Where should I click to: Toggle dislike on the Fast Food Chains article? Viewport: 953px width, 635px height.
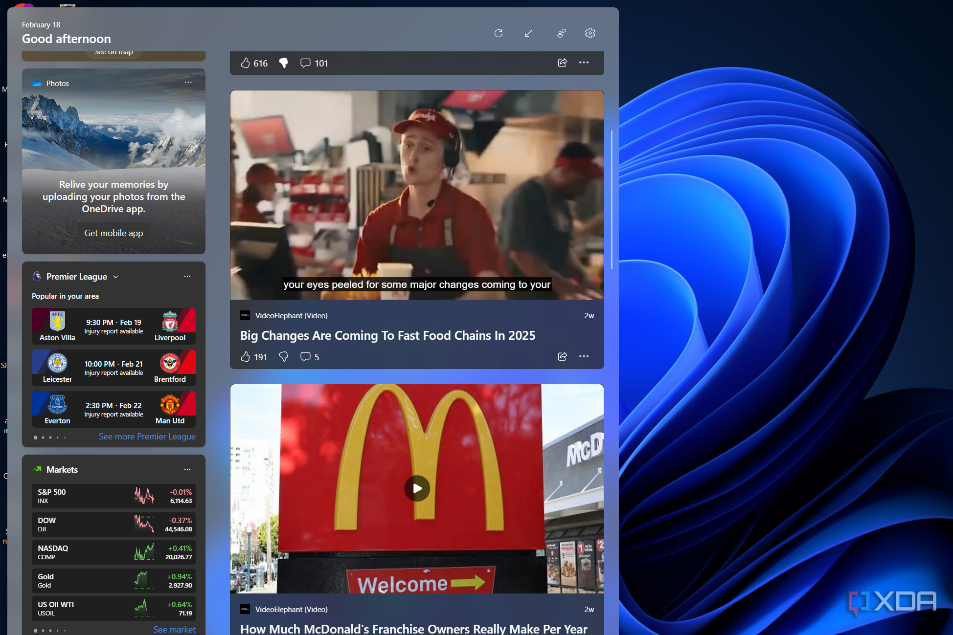click(x=283, y=357)
